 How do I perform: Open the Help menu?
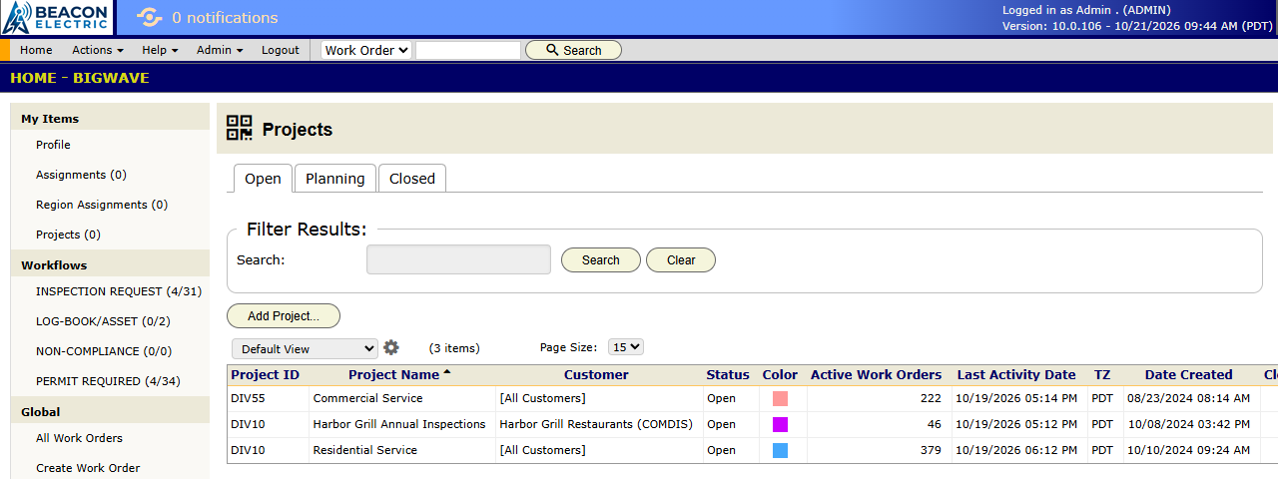(x=160, y=50)
